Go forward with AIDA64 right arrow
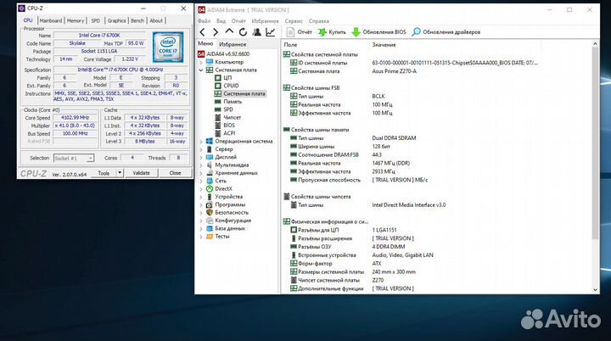Viewport: 611px width, 341px height. [215, 32]
